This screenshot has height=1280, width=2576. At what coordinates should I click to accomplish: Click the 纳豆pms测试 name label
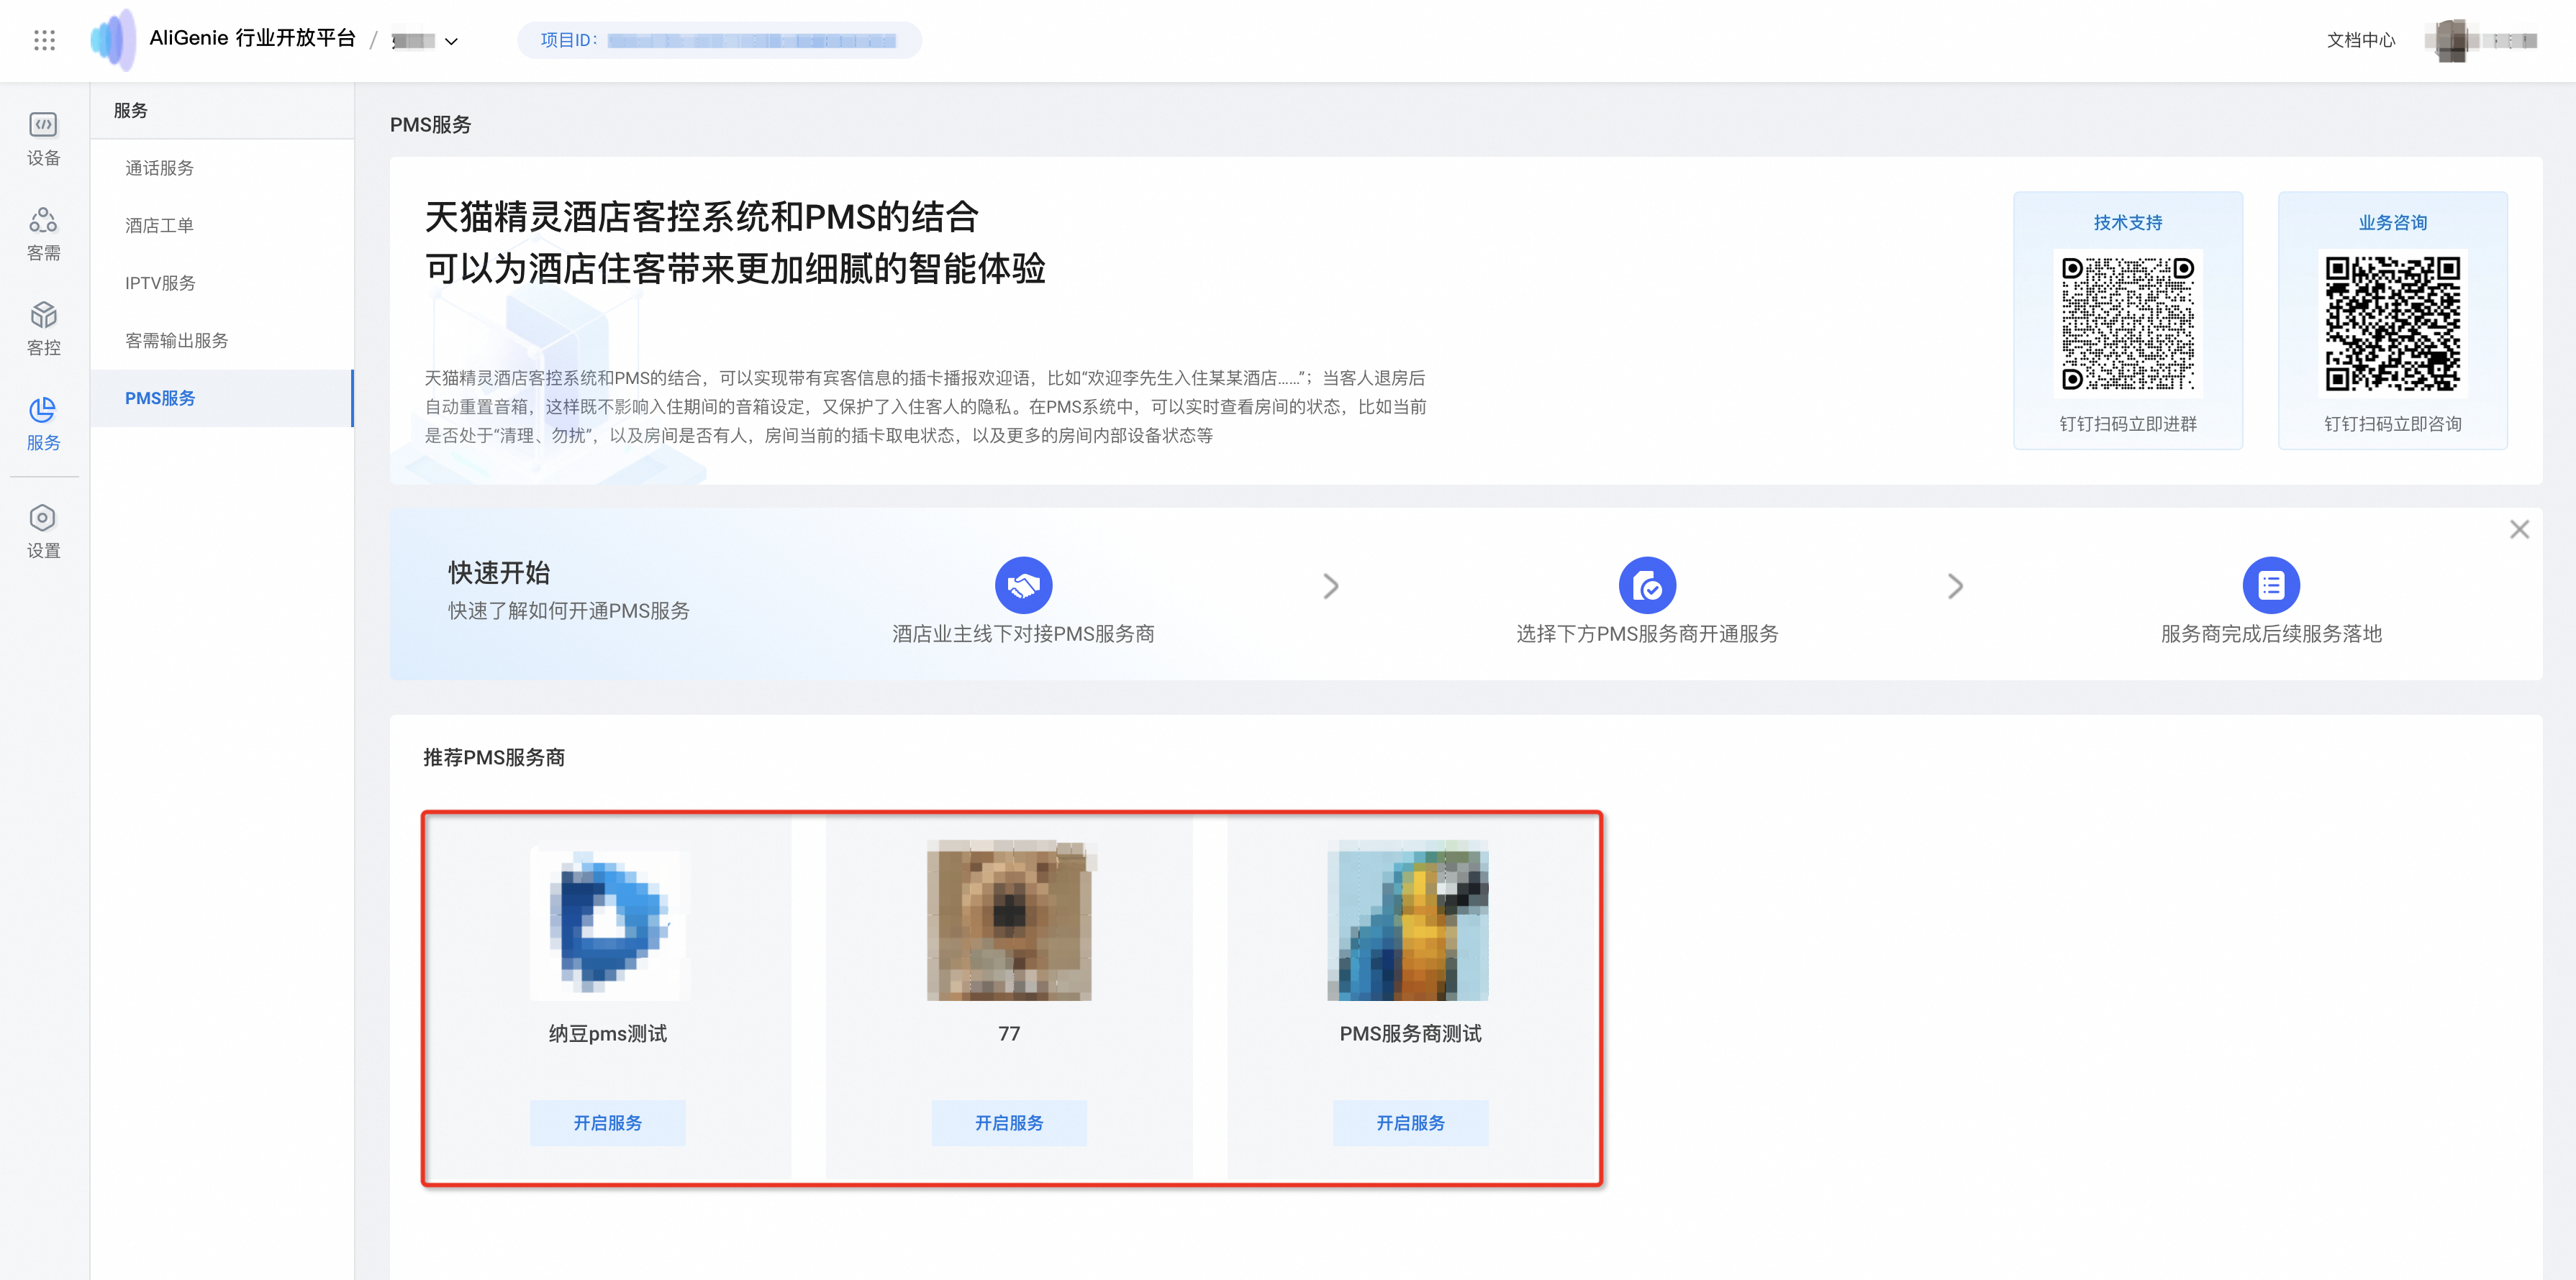[608, 1034]
